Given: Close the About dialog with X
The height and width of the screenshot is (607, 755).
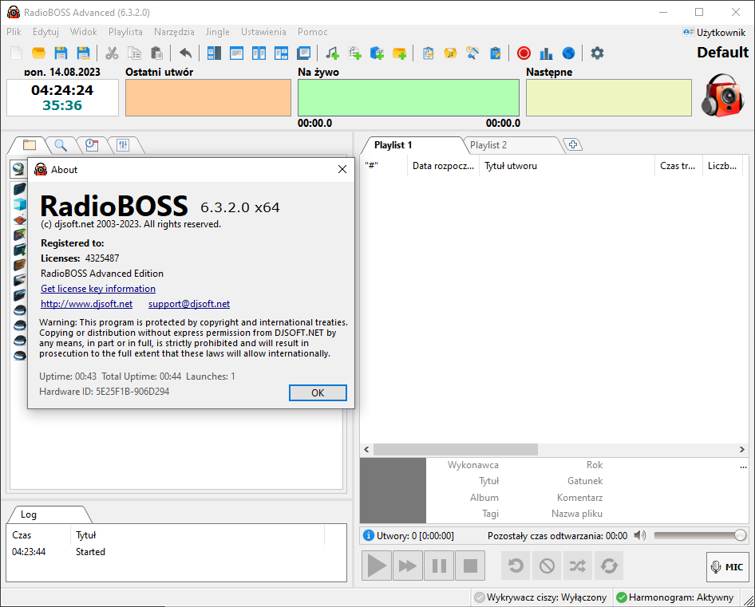Looking at the screenshot, I should [x=342, y=169].
